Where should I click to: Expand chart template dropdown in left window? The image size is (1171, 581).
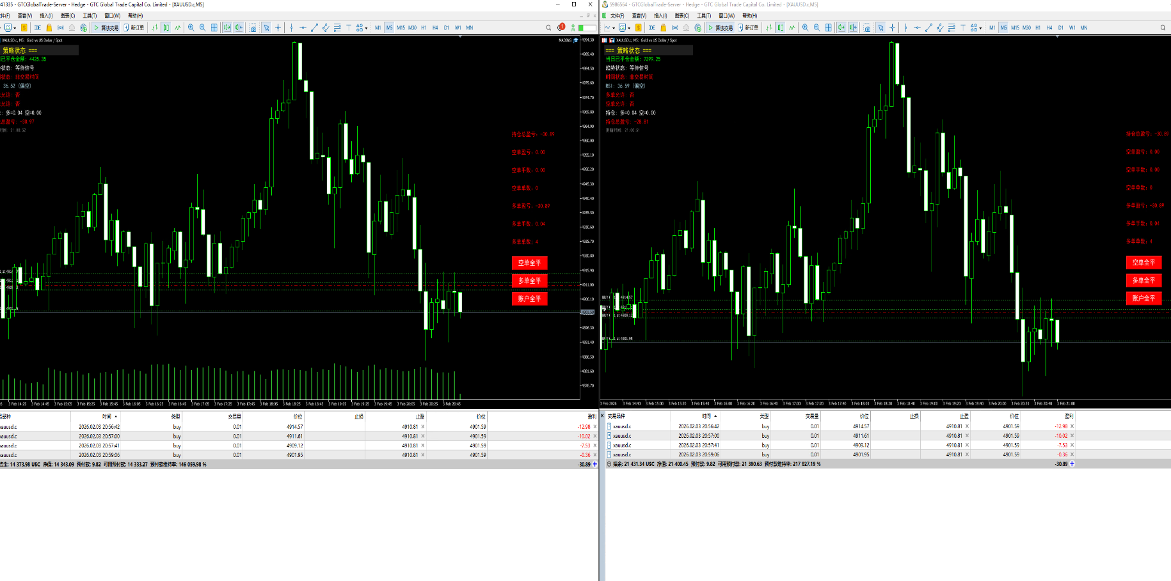(x=15, y=27)
